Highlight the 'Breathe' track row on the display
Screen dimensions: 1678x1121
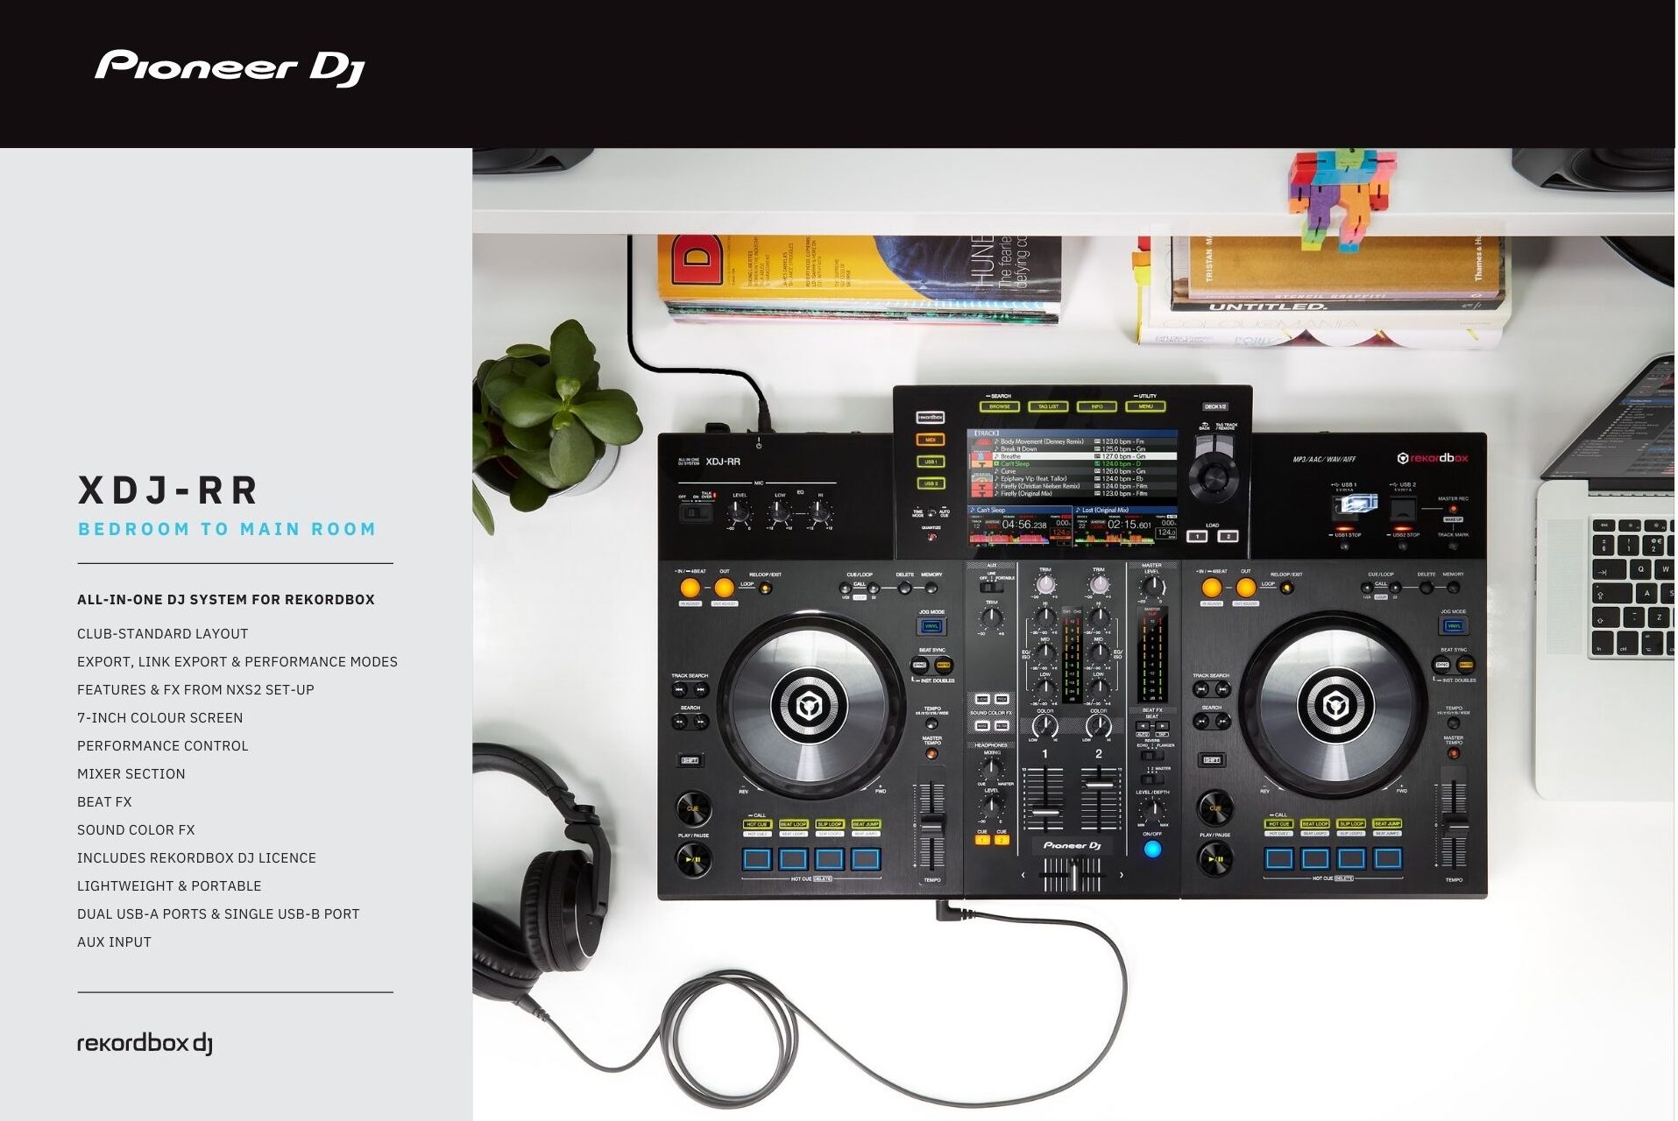tap(1072, 456)
